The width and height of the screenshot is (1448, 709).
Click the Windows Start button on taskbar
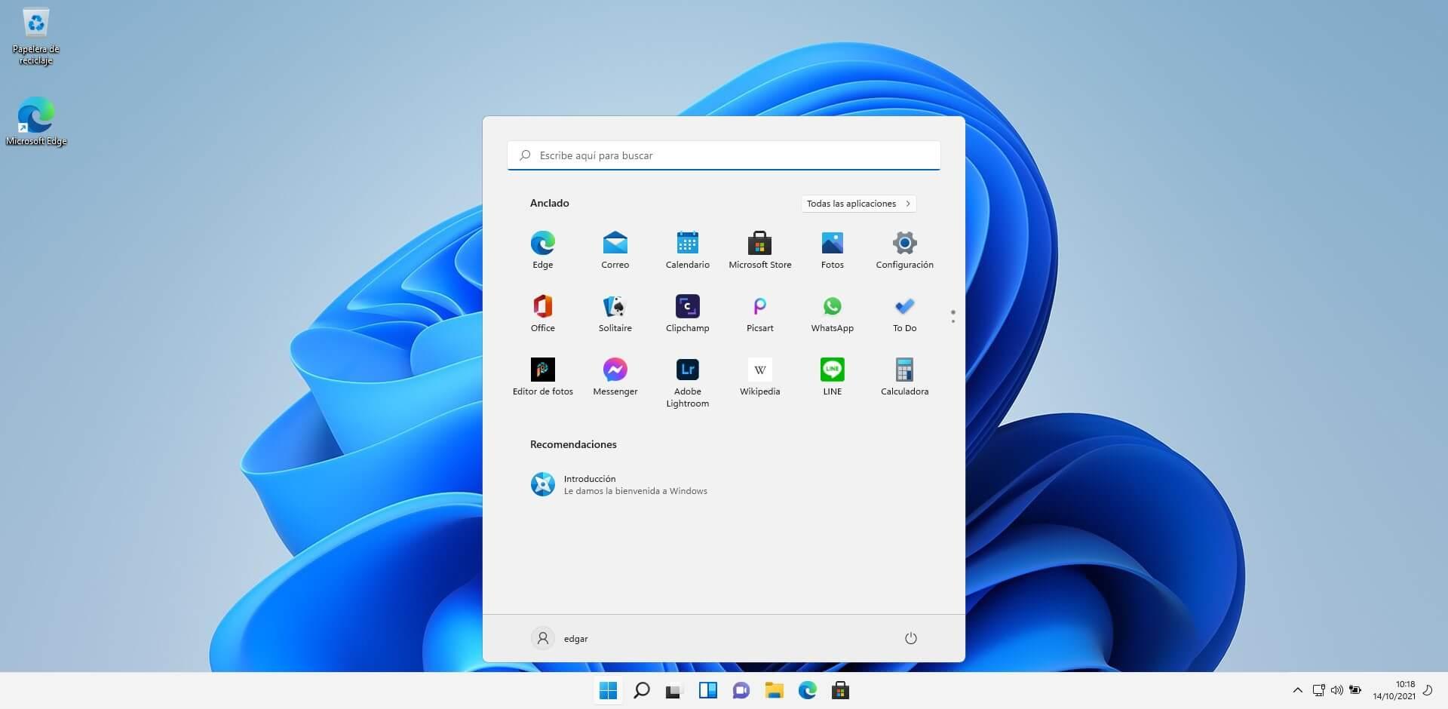pyautogui.click(x=608, y=690)
